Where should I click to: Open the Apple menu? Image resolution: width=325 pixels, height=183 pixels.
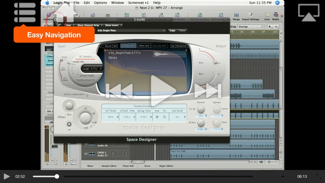[x=47, y=3]
